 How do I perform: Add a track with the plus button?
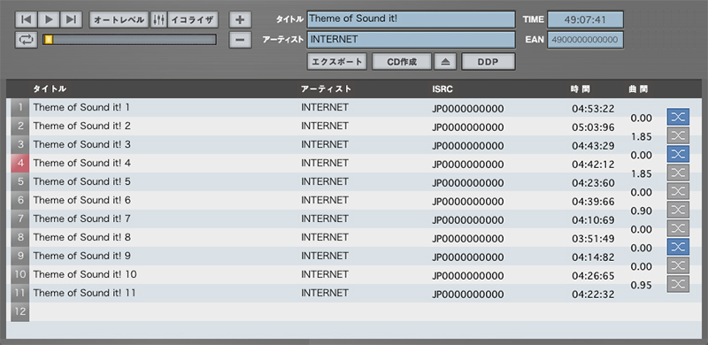[x=240, y=19]
